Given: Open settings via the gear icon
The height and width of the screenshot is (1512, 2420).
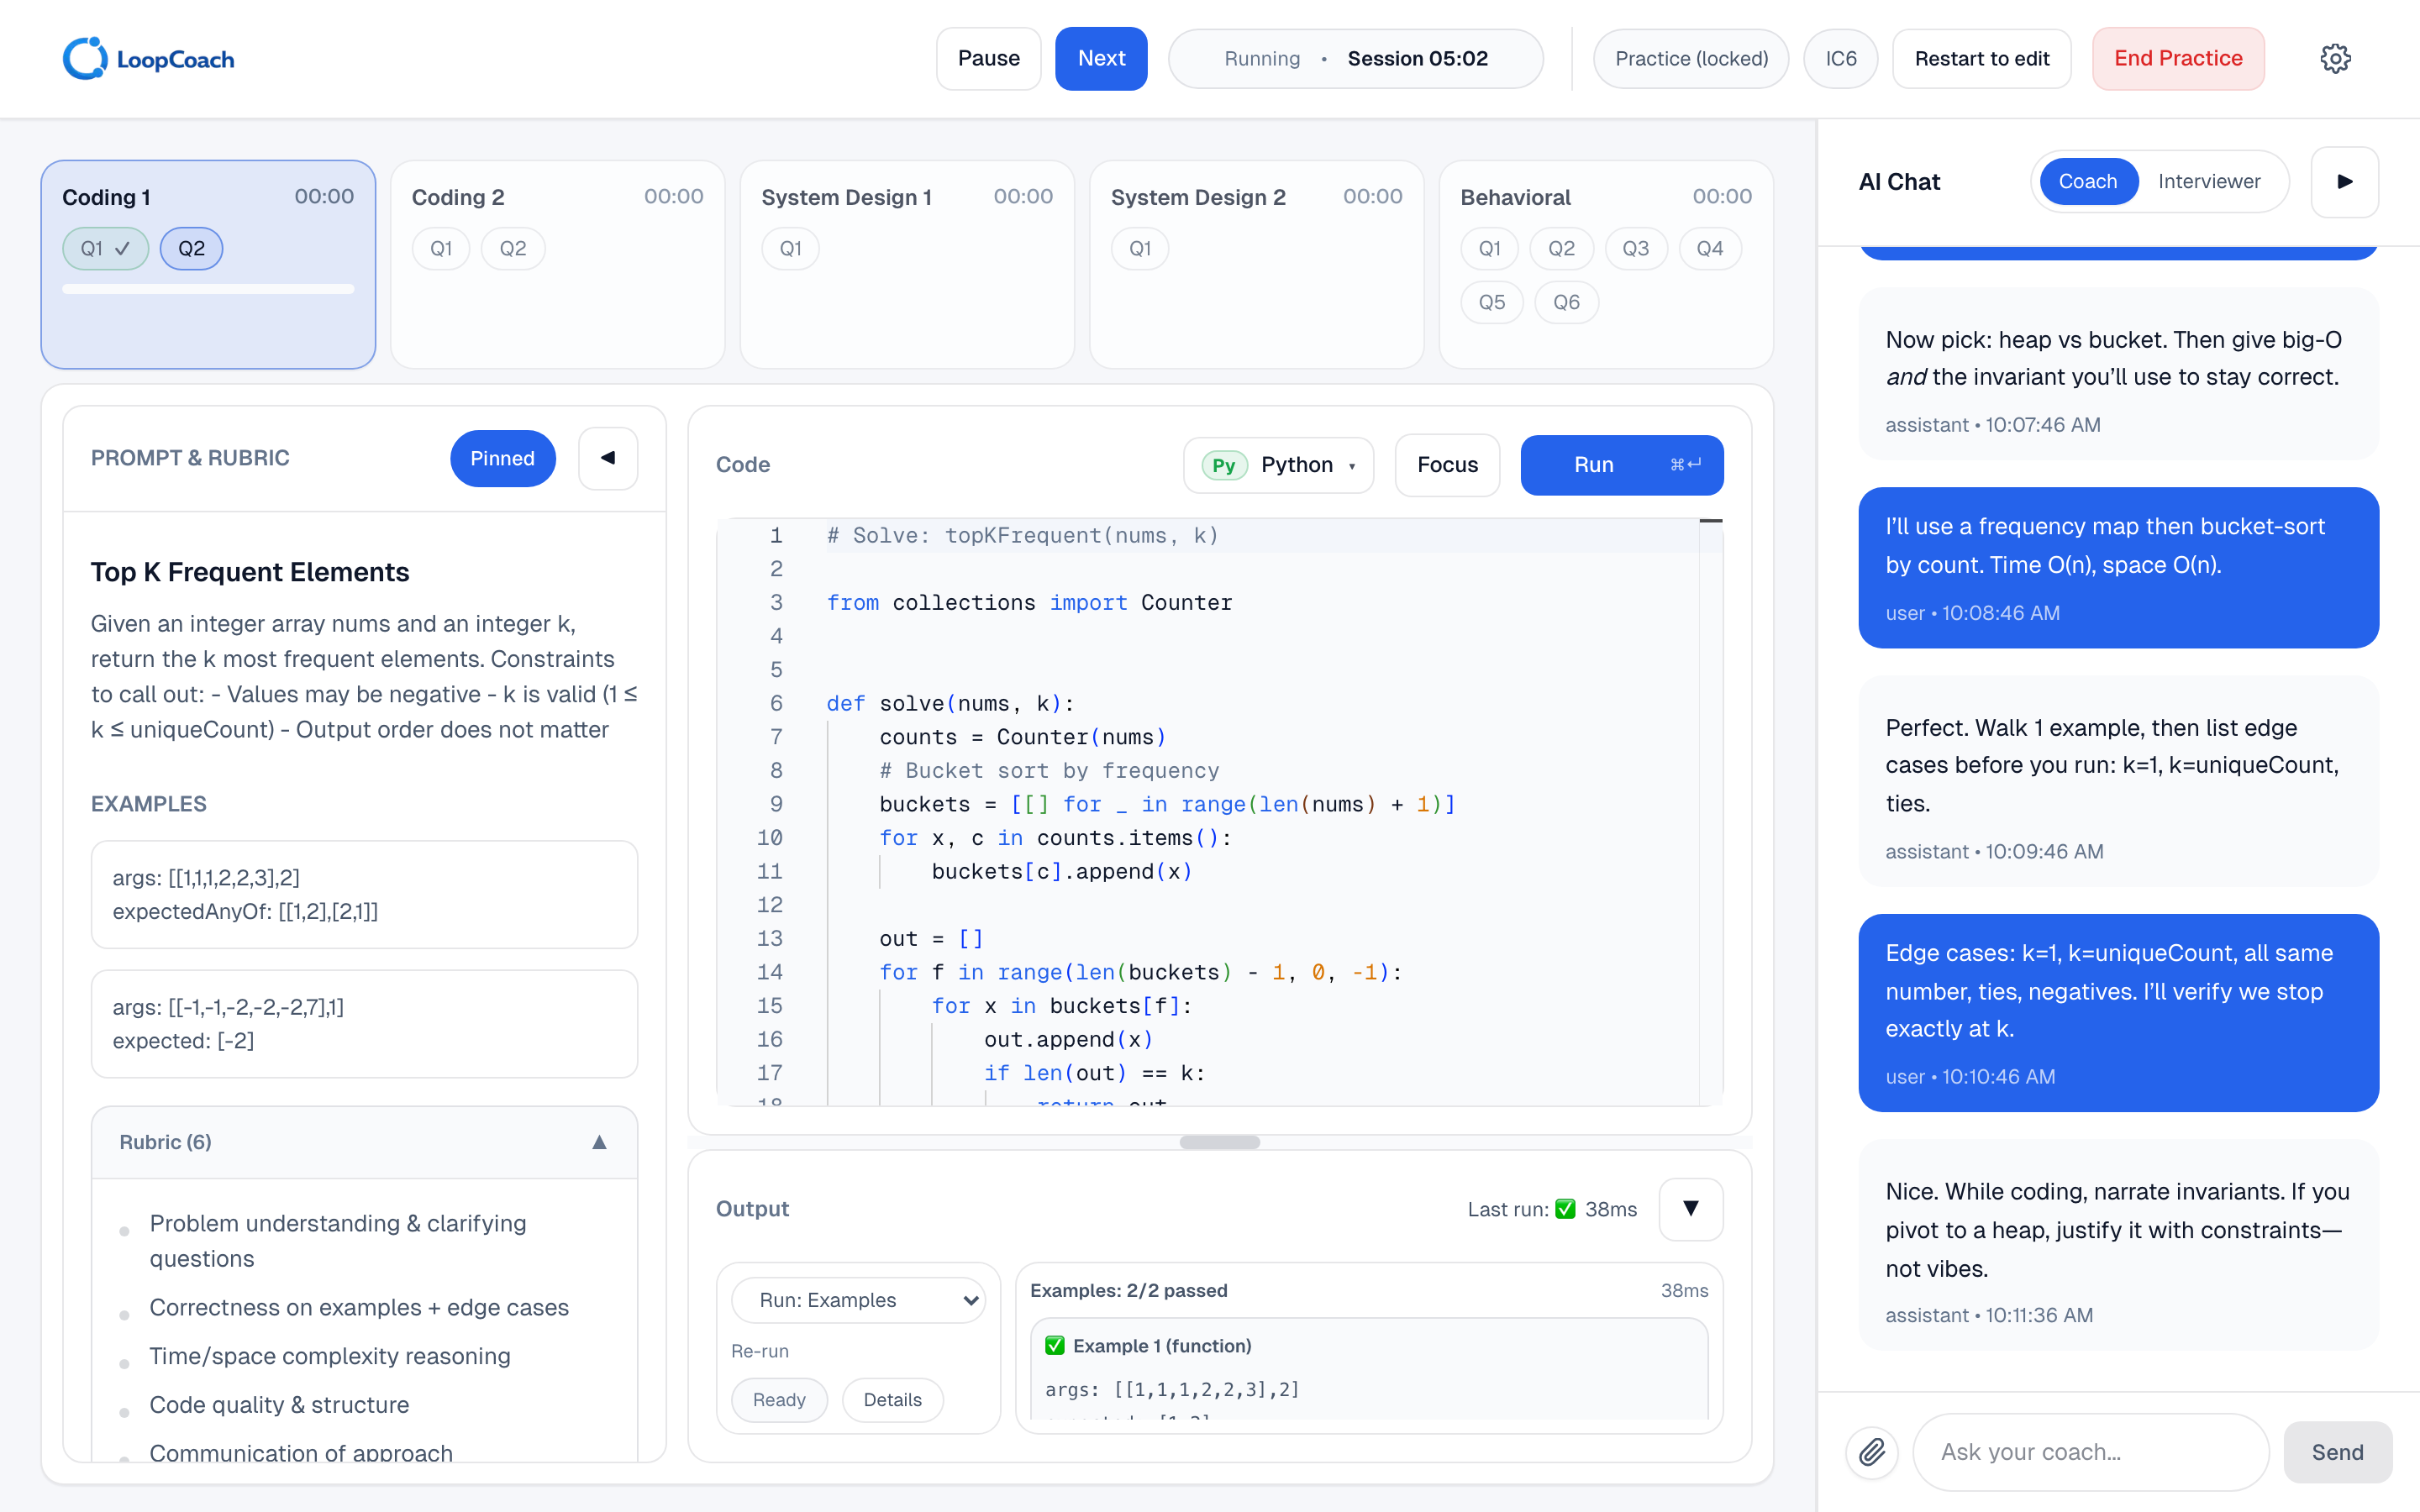Looking at the screenshot, I should [x=2335, y=58].
